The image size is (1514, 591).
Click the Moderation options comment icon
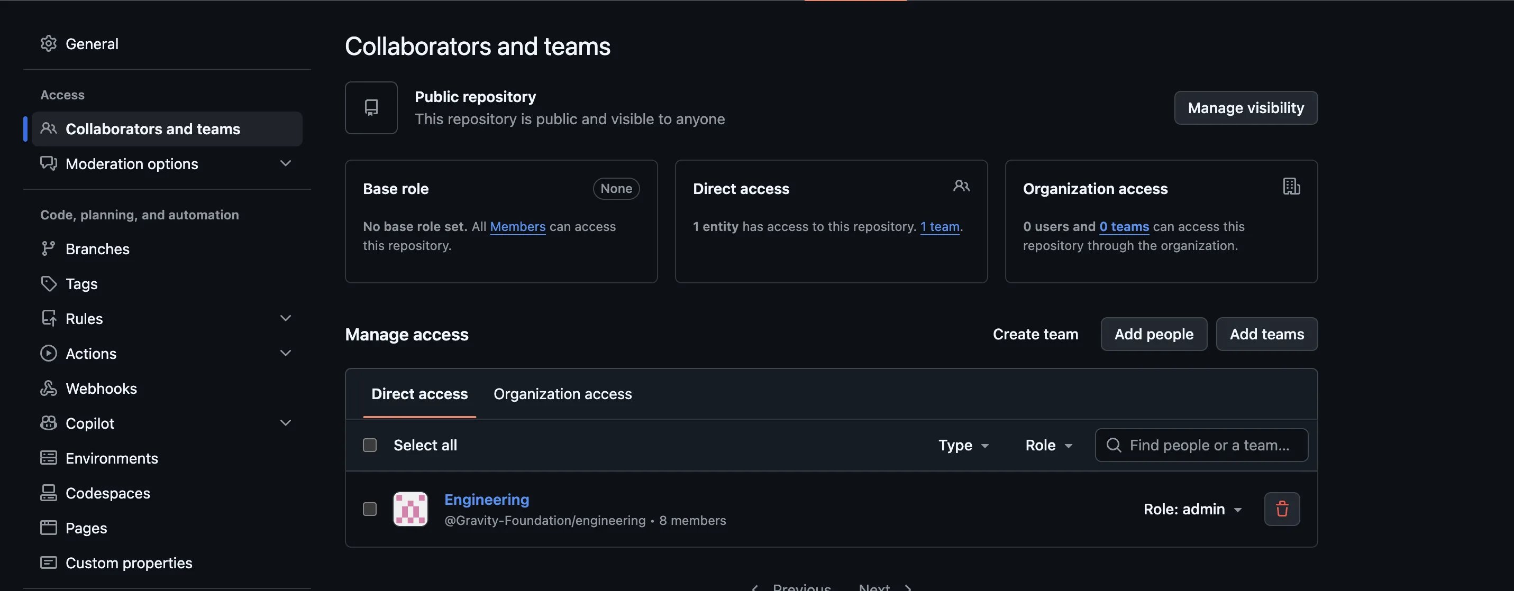48,163
